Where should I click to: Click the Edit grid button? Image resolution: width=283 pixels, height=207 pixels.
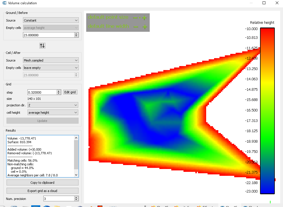[70, 92]
